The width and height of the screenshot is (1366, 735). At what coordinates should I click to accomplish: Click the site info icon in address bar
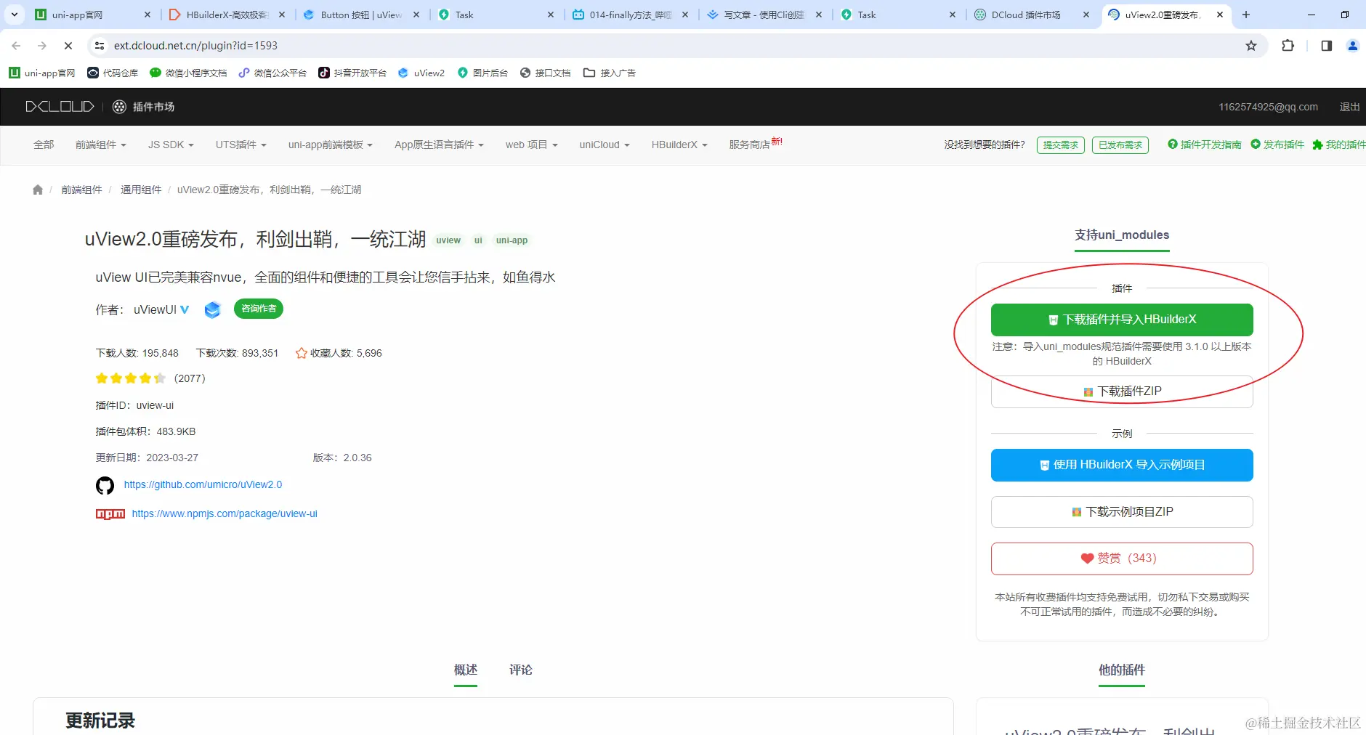(x=100, y=46)
